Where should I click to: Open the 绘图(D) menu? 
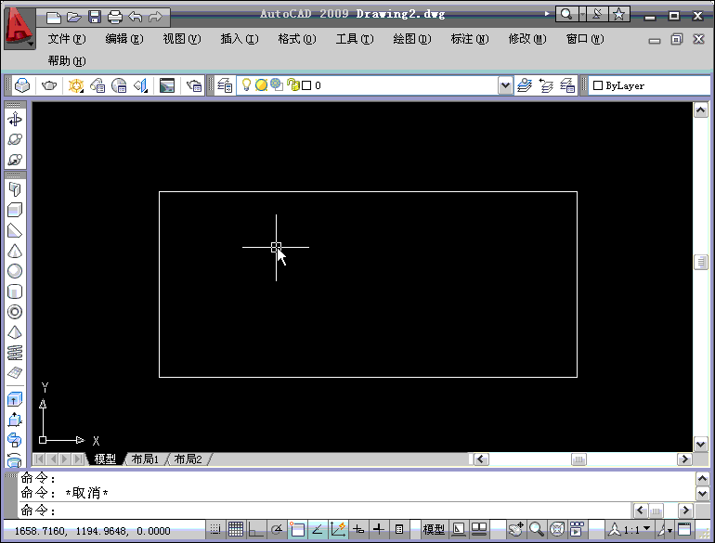412,39
